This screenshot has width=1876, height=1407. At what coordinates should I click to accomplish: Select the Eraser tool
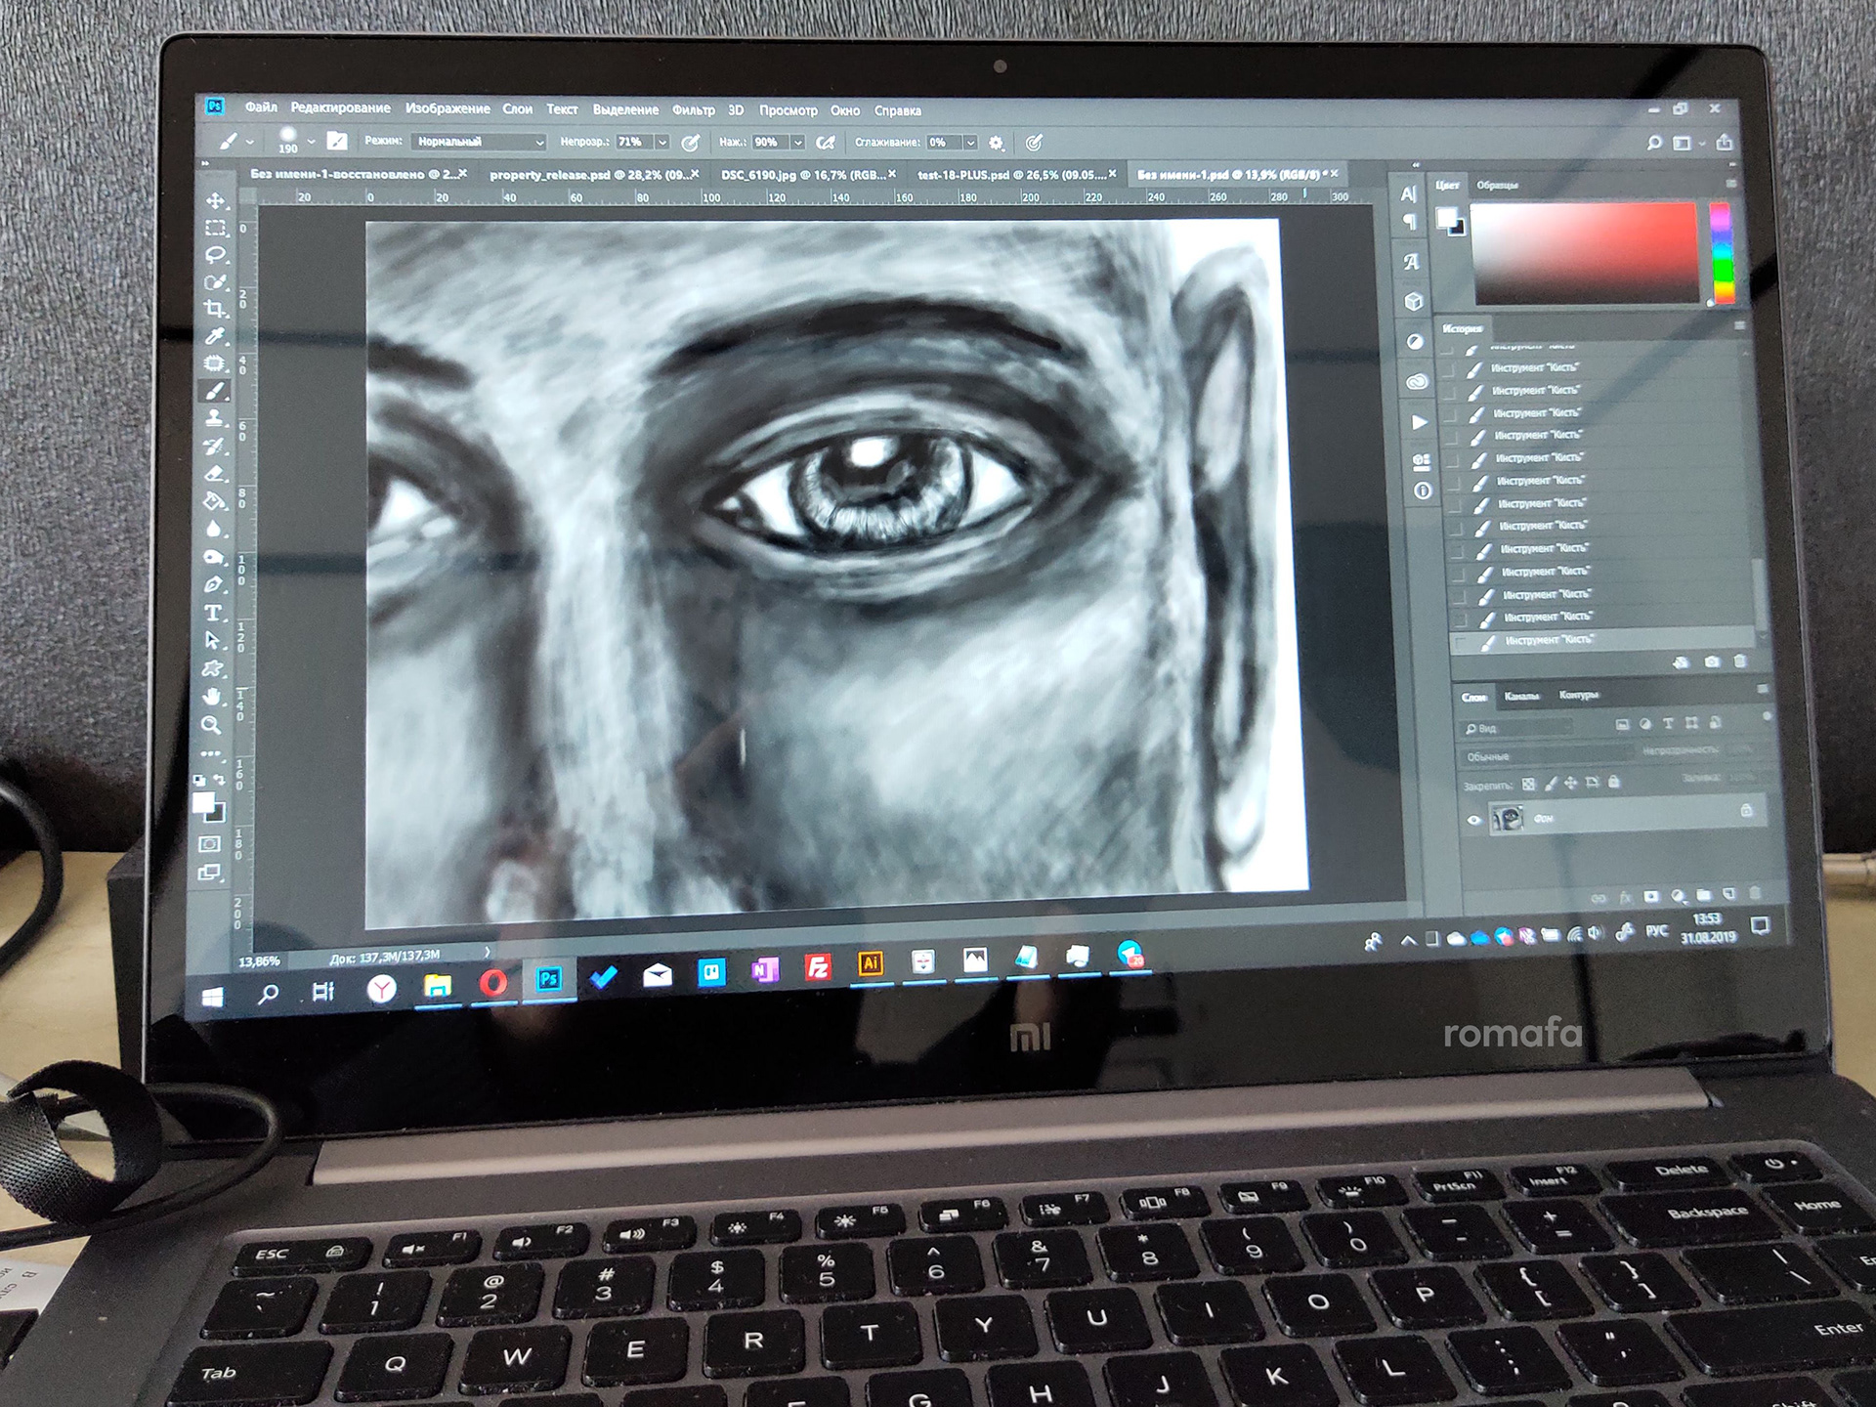coord(214,474)
